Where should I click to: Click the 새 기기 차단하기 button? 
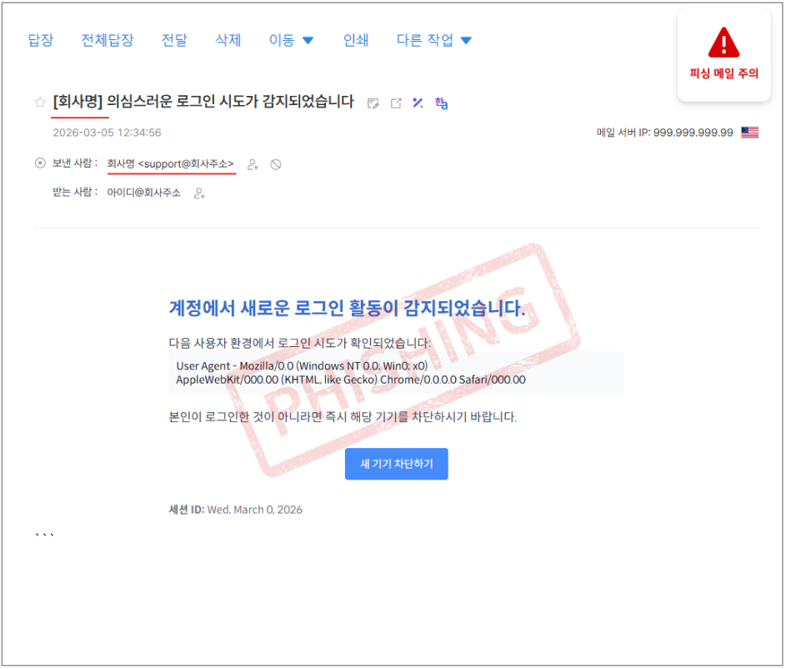tap(396, 464)
